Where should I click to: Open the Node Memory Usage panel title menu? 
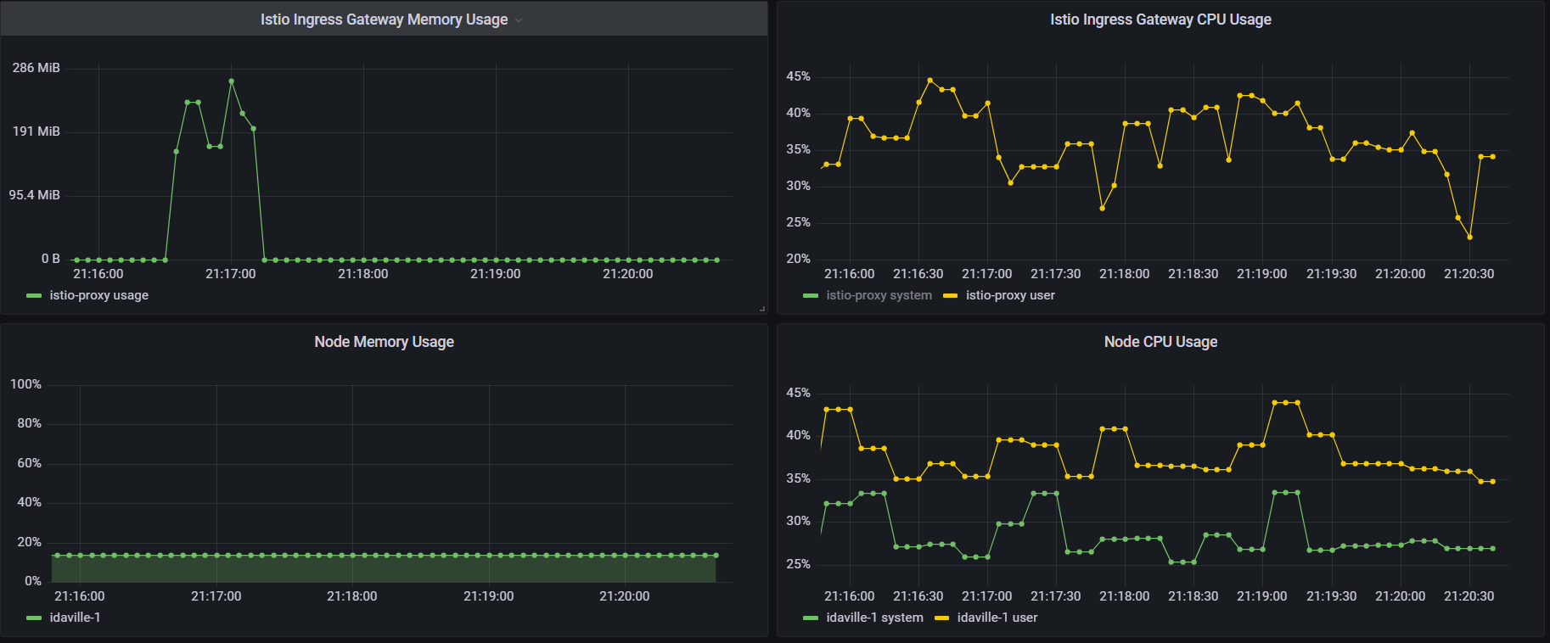point(384,342)
